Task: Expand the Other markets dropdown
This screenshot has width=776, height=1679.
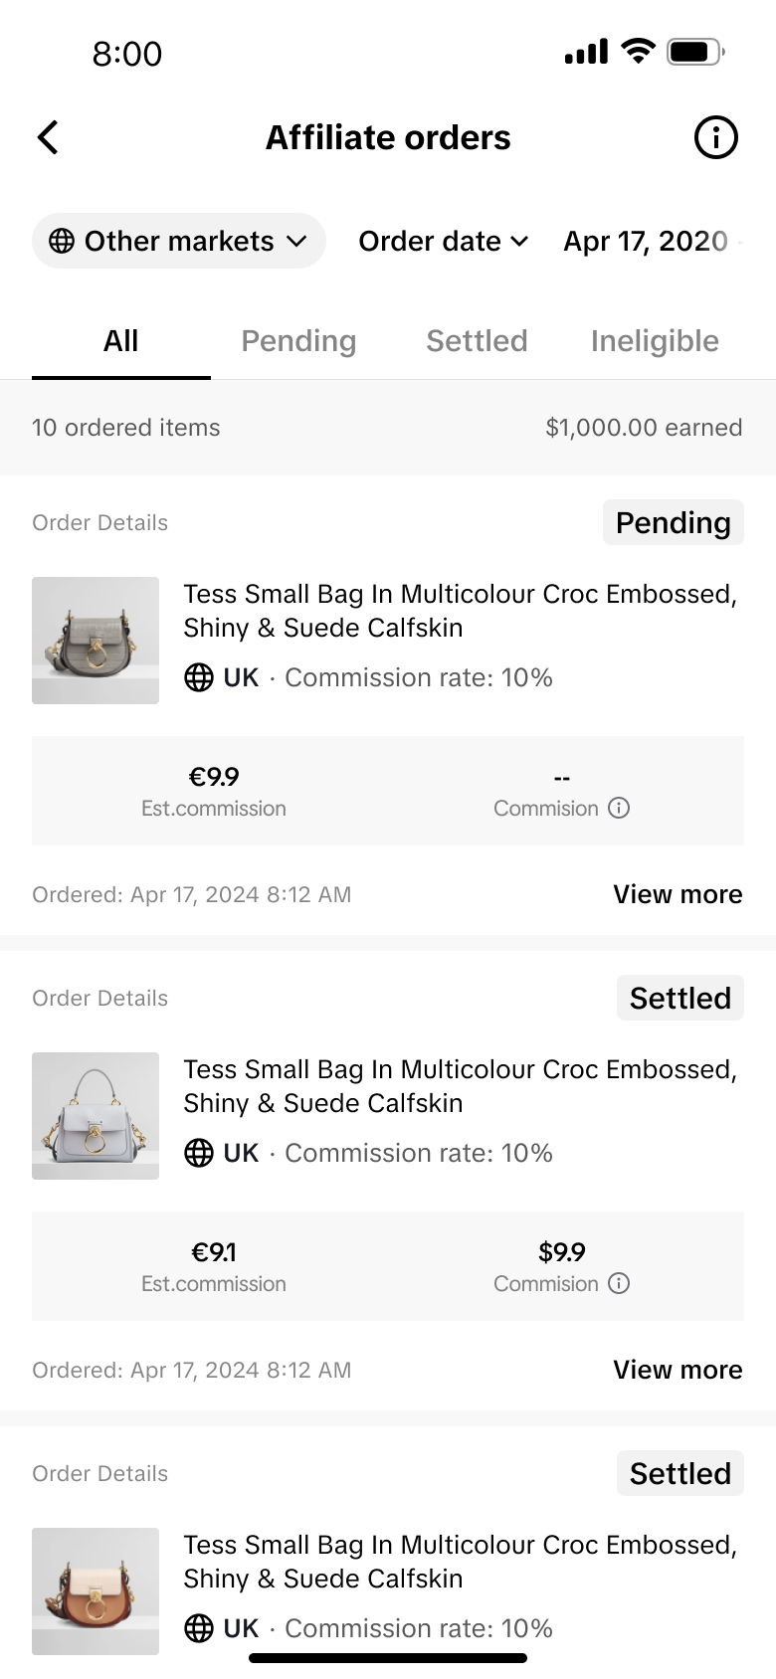Action: click(179, 241)
